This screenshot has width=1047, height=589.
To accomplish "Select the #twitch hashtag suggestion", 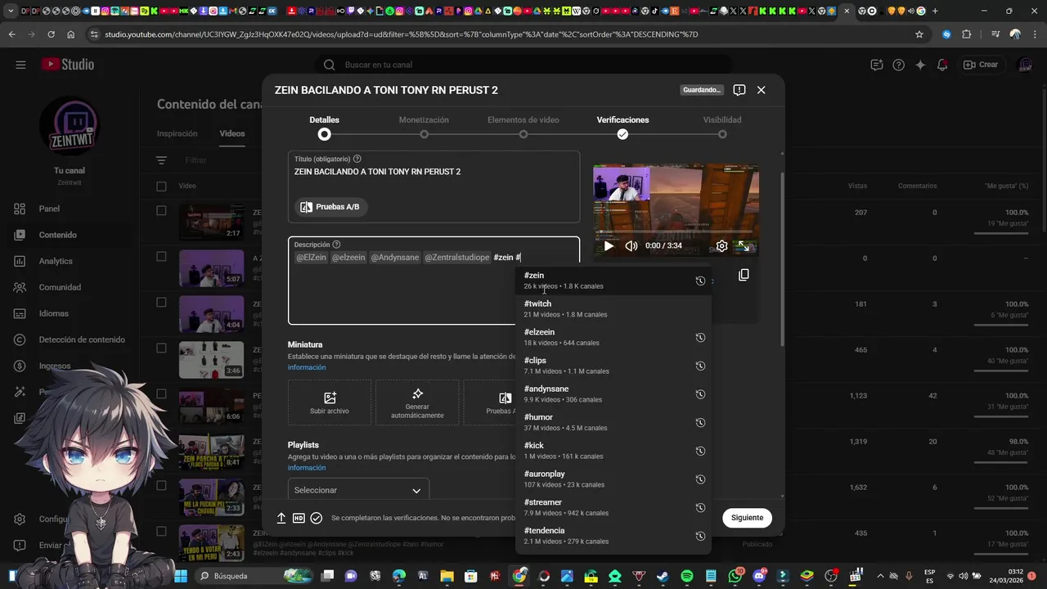I will click(613, 308).
